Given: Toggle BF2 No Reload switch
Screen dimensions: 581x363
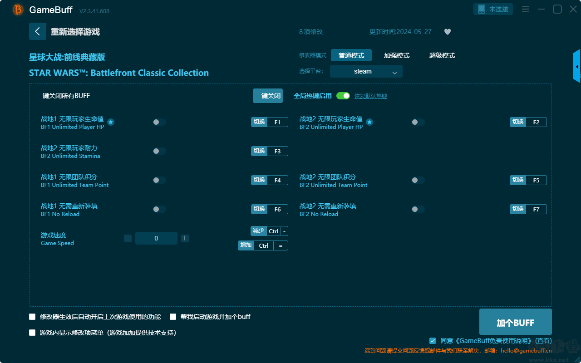Looking at the screenshot, I should 418,209.
